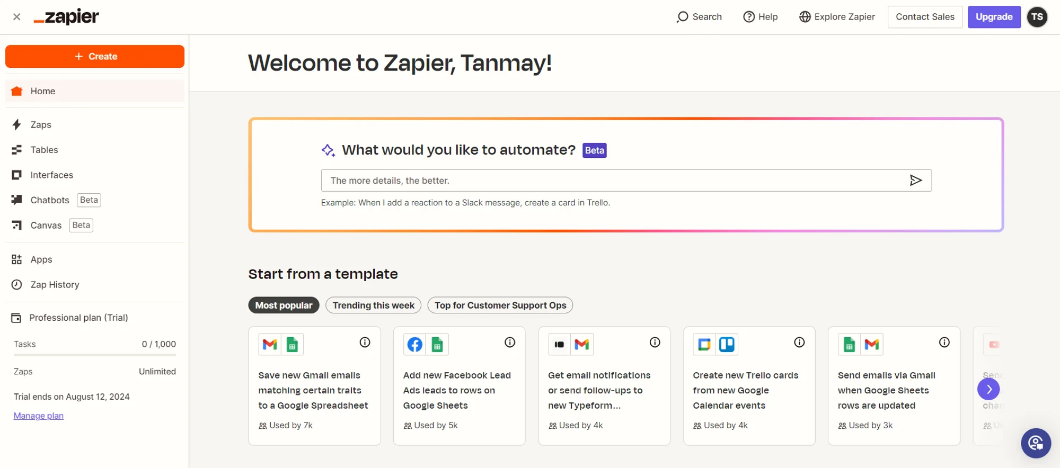This screenshot has height=468, width=1060.
Task: Click the Manage plan link
Action: tap(39, 416)
